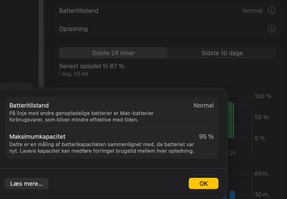Click the Normal status in the dialog
Viewport: 287px width, 199px height.
[204, 105]
